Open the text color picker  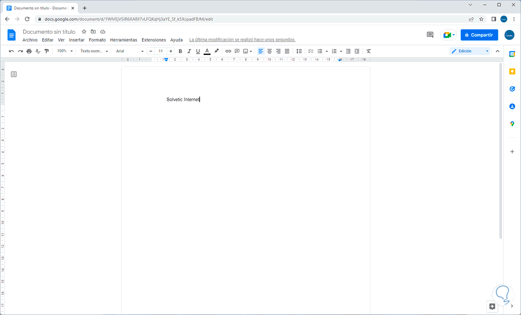click(207, 51)
